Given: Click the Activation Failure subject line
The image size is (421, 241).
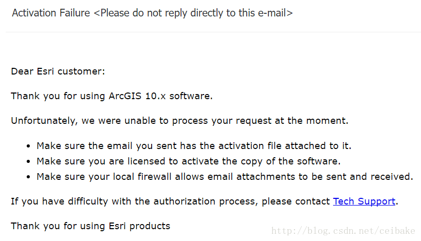Looking at the screenshot, I should (152, 13).
